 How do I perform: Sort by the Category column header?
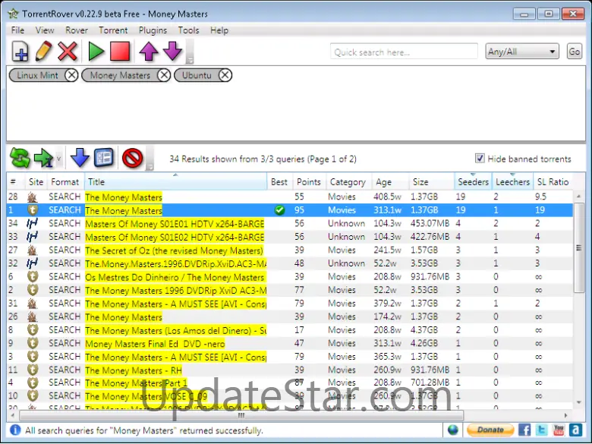[x=348, y=182]
